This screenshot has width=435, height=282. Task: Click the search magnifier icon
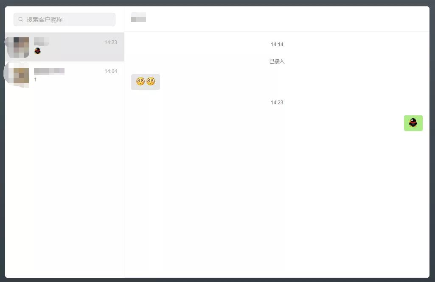21,20
